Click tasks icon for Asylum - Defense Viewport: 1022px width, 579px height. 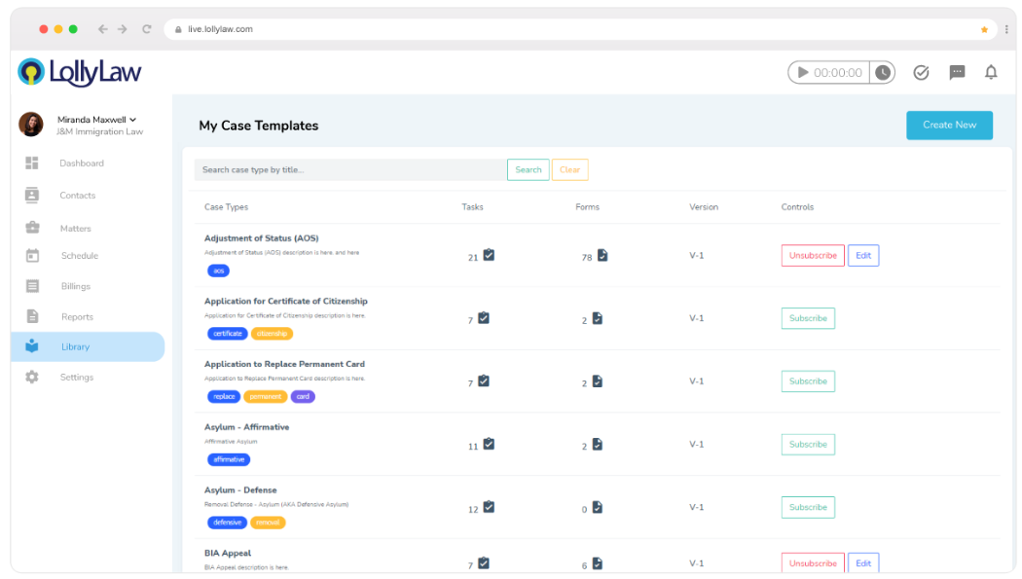[489, 507]
